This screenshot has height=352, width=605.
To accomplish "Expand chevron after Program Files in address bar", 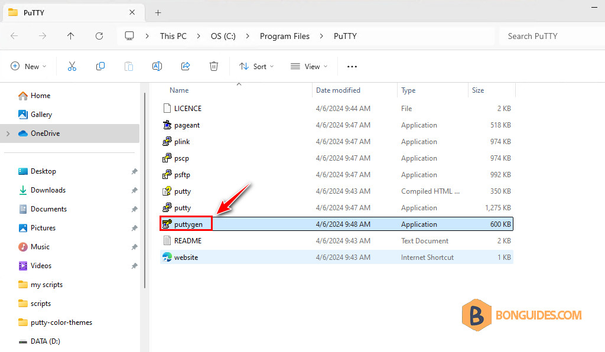I will pos(321,36).
